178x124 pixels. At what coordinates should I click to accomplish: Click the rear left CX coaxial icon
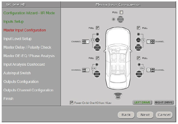click(x=94, y=68)
